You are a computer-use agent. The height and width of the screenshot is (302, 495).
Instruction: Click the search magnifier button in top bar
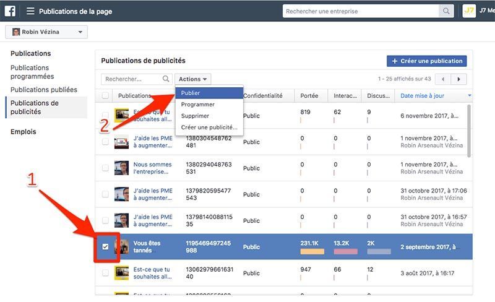tap(445, 11)
